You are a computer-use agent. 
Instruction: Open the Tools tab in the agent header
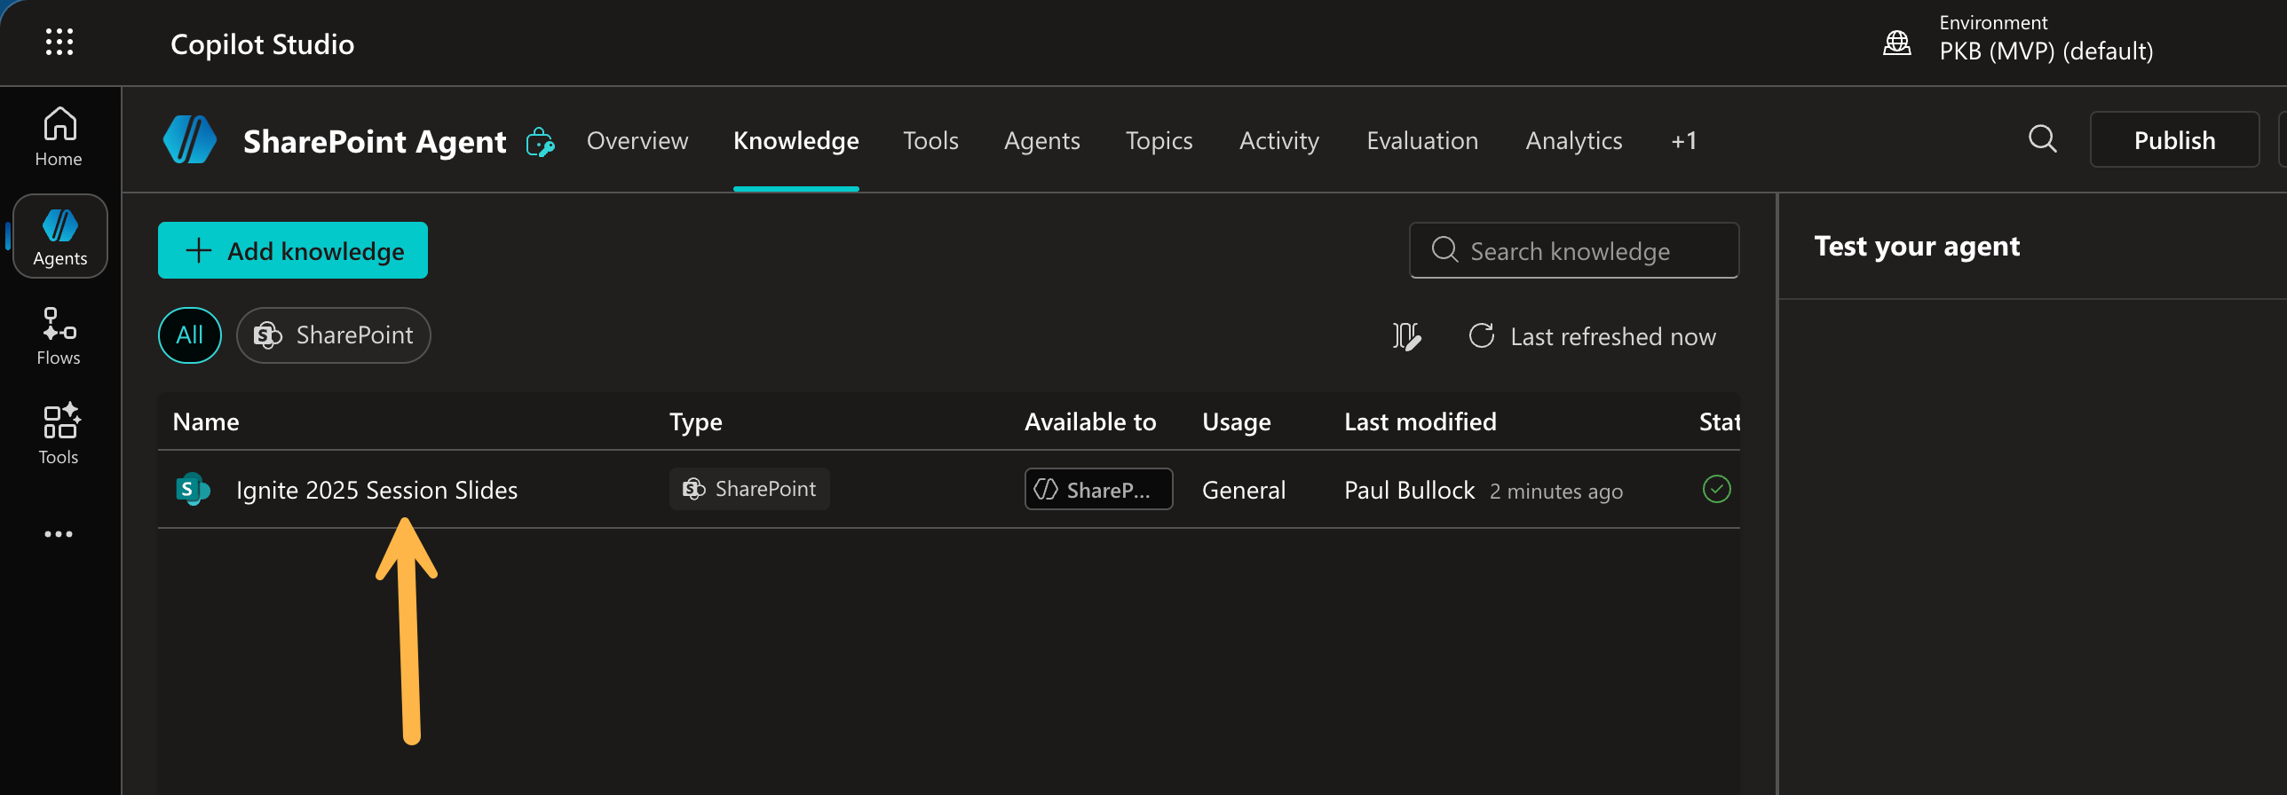(930, 140)
